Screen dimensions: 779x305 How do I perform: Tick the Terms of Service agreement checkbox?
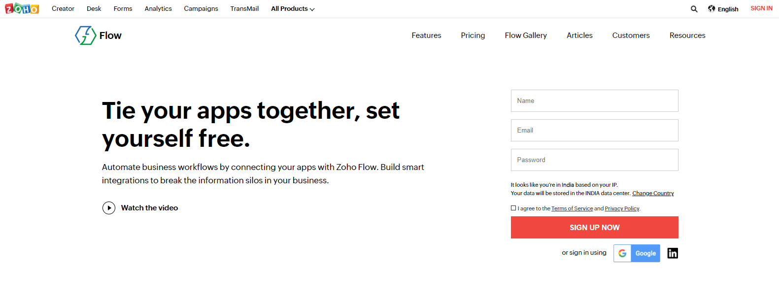click(x=513, y=208)
